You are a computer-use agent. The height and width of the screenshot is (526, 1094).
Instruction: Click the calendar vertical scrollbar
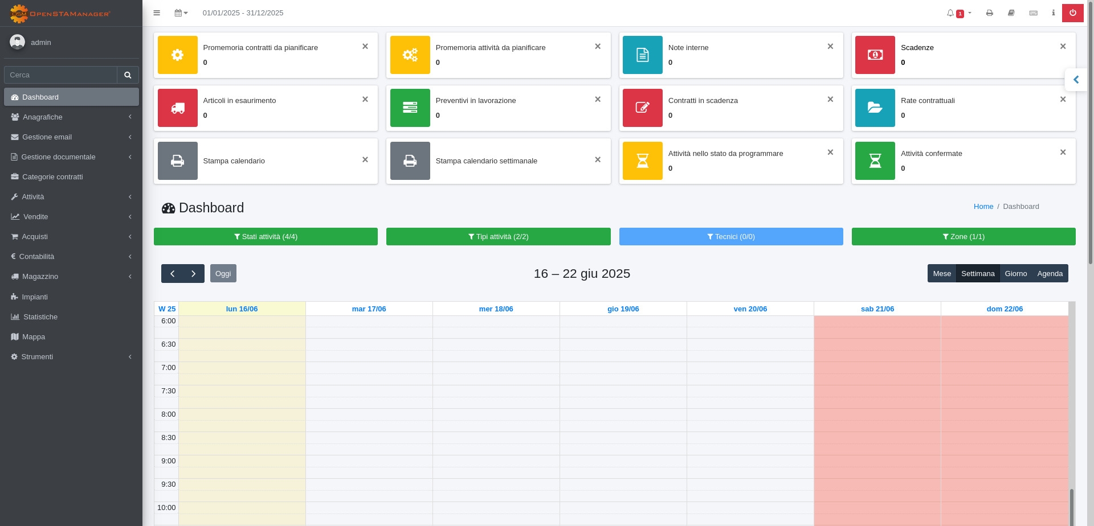[x=1071, y=506]
